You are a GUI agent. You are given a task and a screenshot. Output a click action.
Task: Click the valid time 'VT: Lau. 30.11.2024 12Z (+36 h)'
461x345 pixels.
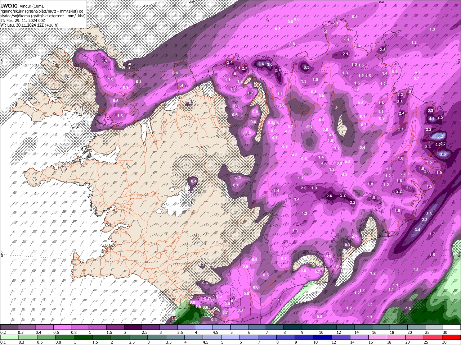point(30,25)
